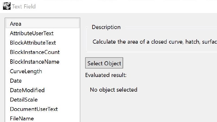Select BlockInstanceName from the list
This screenshot has height=122, width=217.
(x=34, y=62)
